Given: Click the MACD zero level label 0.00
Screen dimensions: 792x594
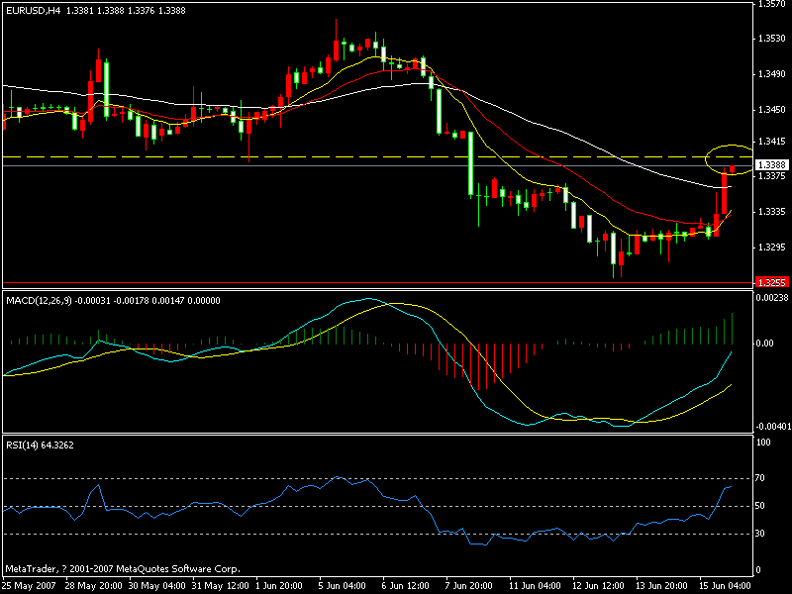Looking at the screenshot, I should [764, 344].
